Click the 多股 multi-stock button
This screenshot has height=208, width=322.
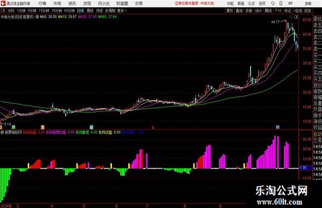click(x=249, y=11)
